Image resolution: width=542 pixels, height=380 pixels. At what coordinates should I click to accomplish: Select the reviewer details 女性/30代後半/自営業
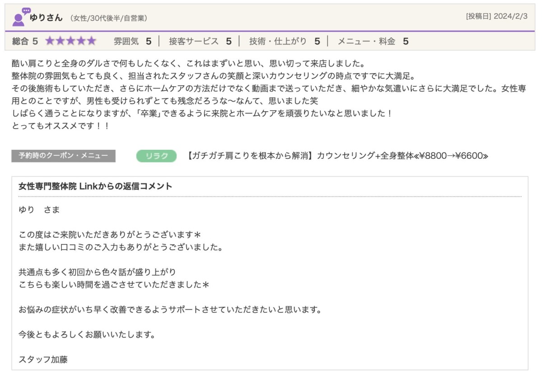point(108,19)
